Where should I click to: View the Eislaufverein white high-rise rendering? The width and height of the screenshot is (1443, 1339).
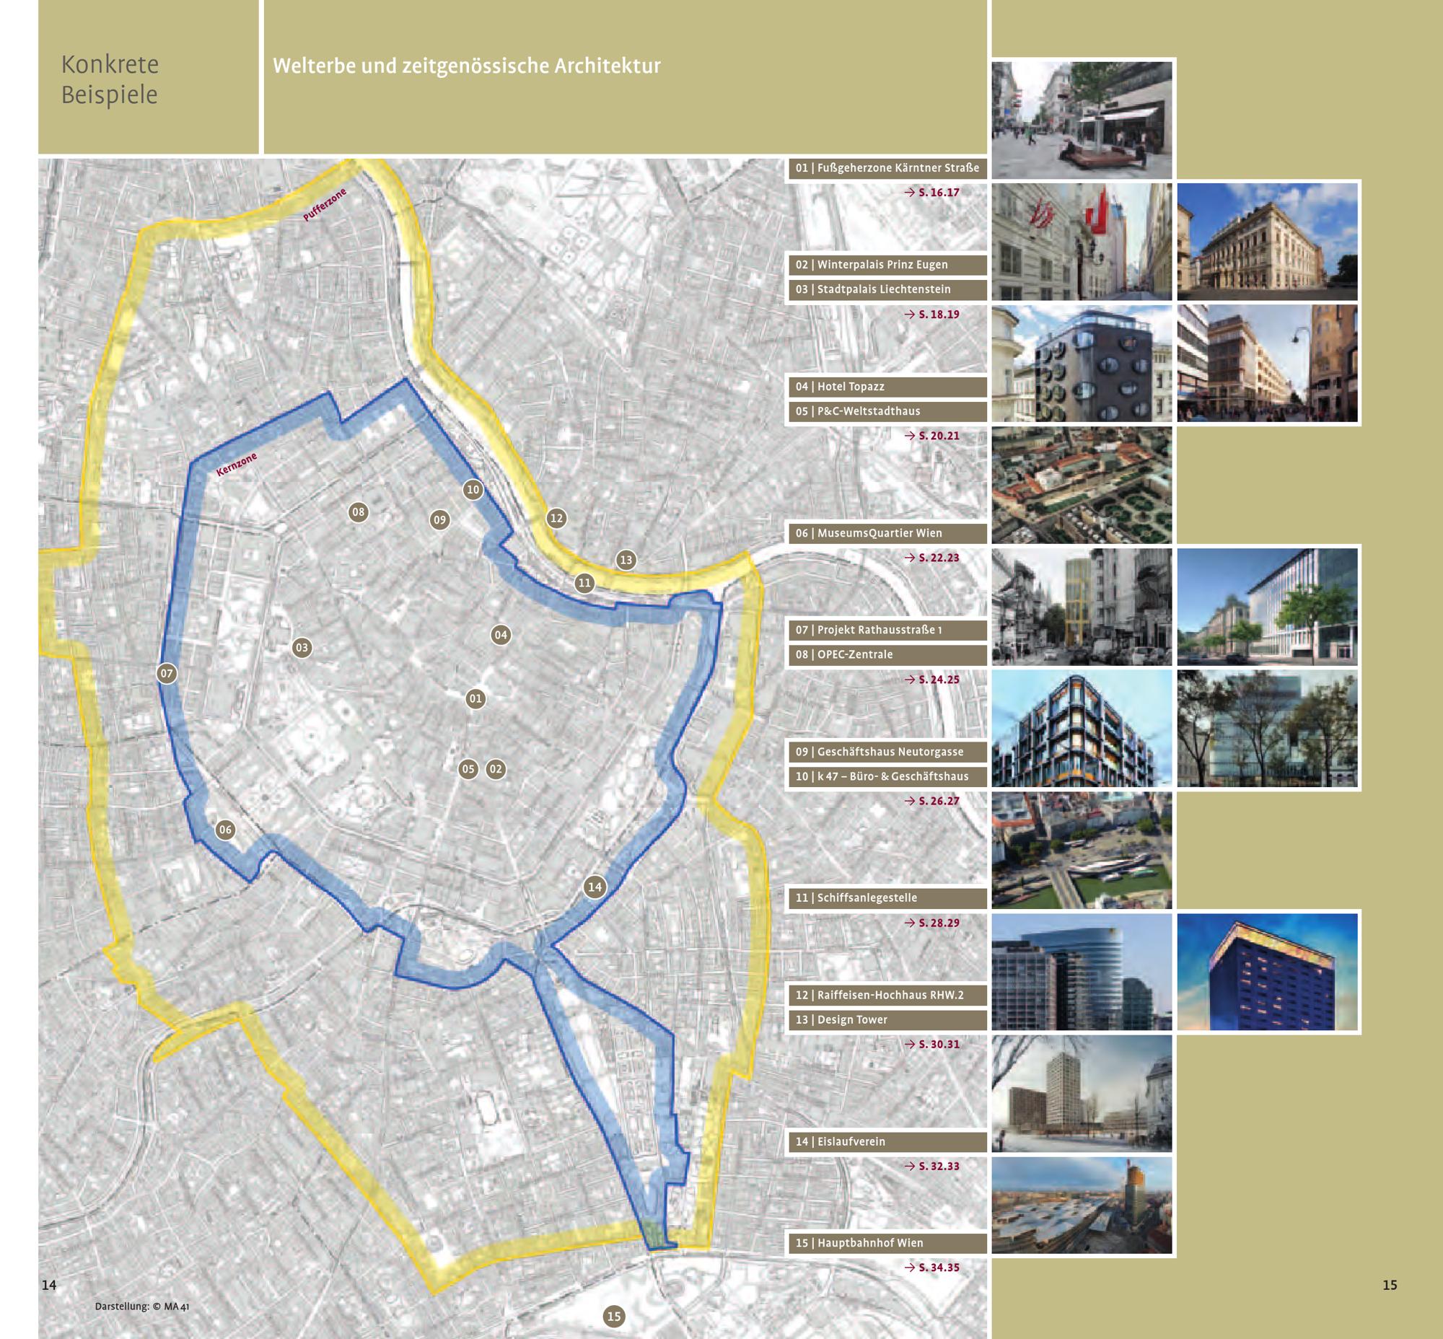coord(1082,1094)
